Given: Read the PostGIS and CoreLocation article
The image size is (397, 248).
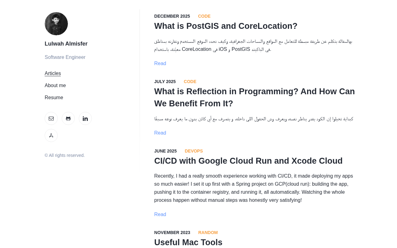Looking at the screenshot, I should [x=160, y=64].
